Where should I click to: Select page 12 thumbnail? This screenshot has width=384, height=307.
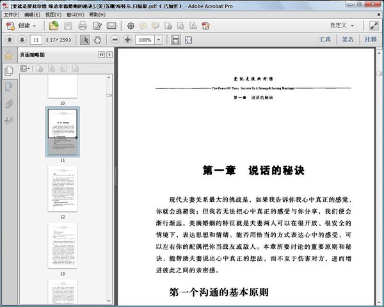click(x=63, y=189)
